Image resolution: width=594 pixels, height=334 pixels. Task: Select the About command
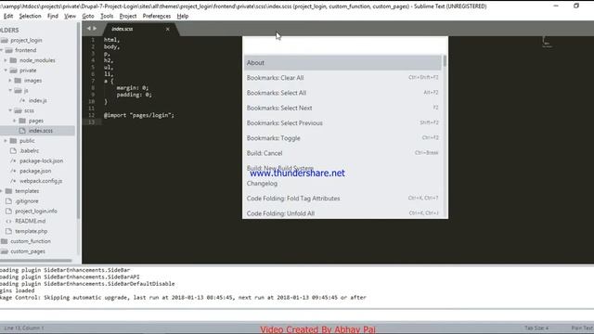(342, 63)
